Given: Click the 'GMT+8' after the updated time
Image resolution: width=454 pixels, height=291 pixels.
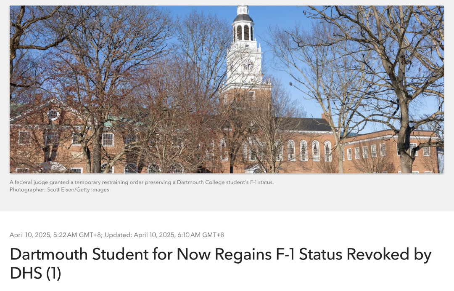Looking at the screenshot, I should tap(213, 235).
